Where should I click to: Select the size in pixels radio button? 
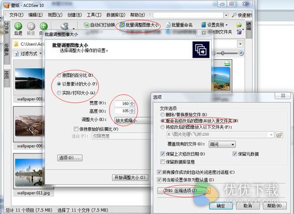(x=59, y=84)
